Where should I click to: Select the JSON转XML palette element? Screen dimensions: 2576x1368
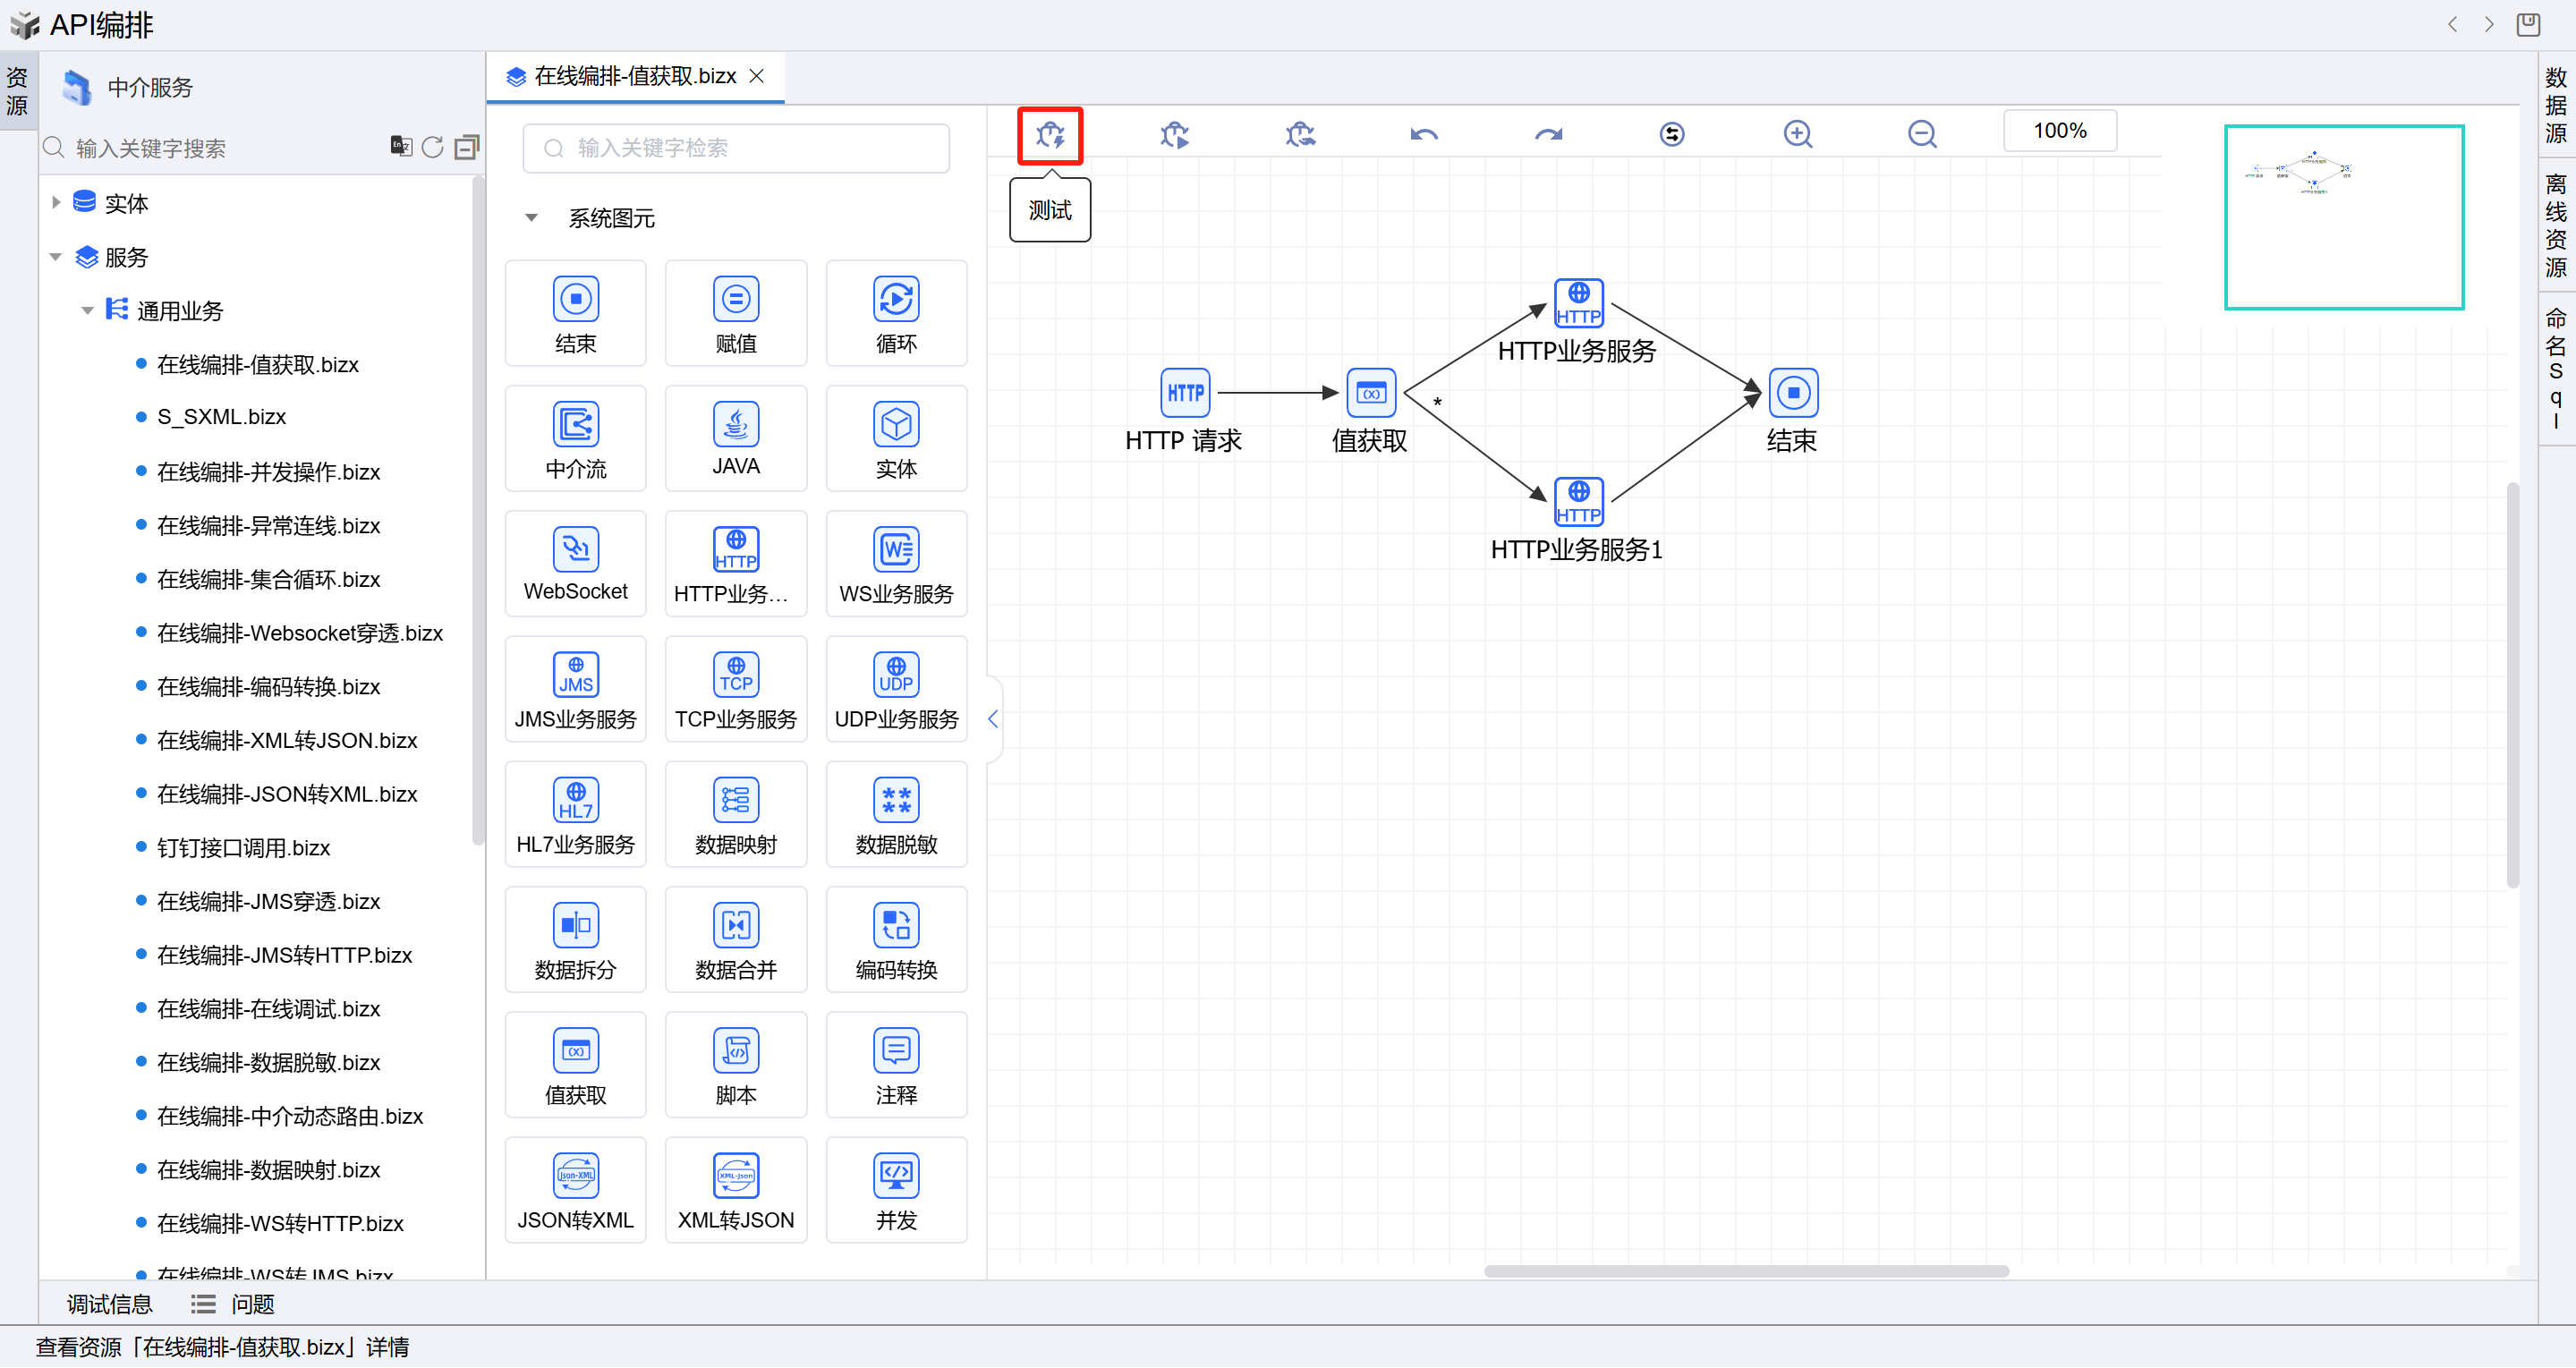click(575, 1190)
